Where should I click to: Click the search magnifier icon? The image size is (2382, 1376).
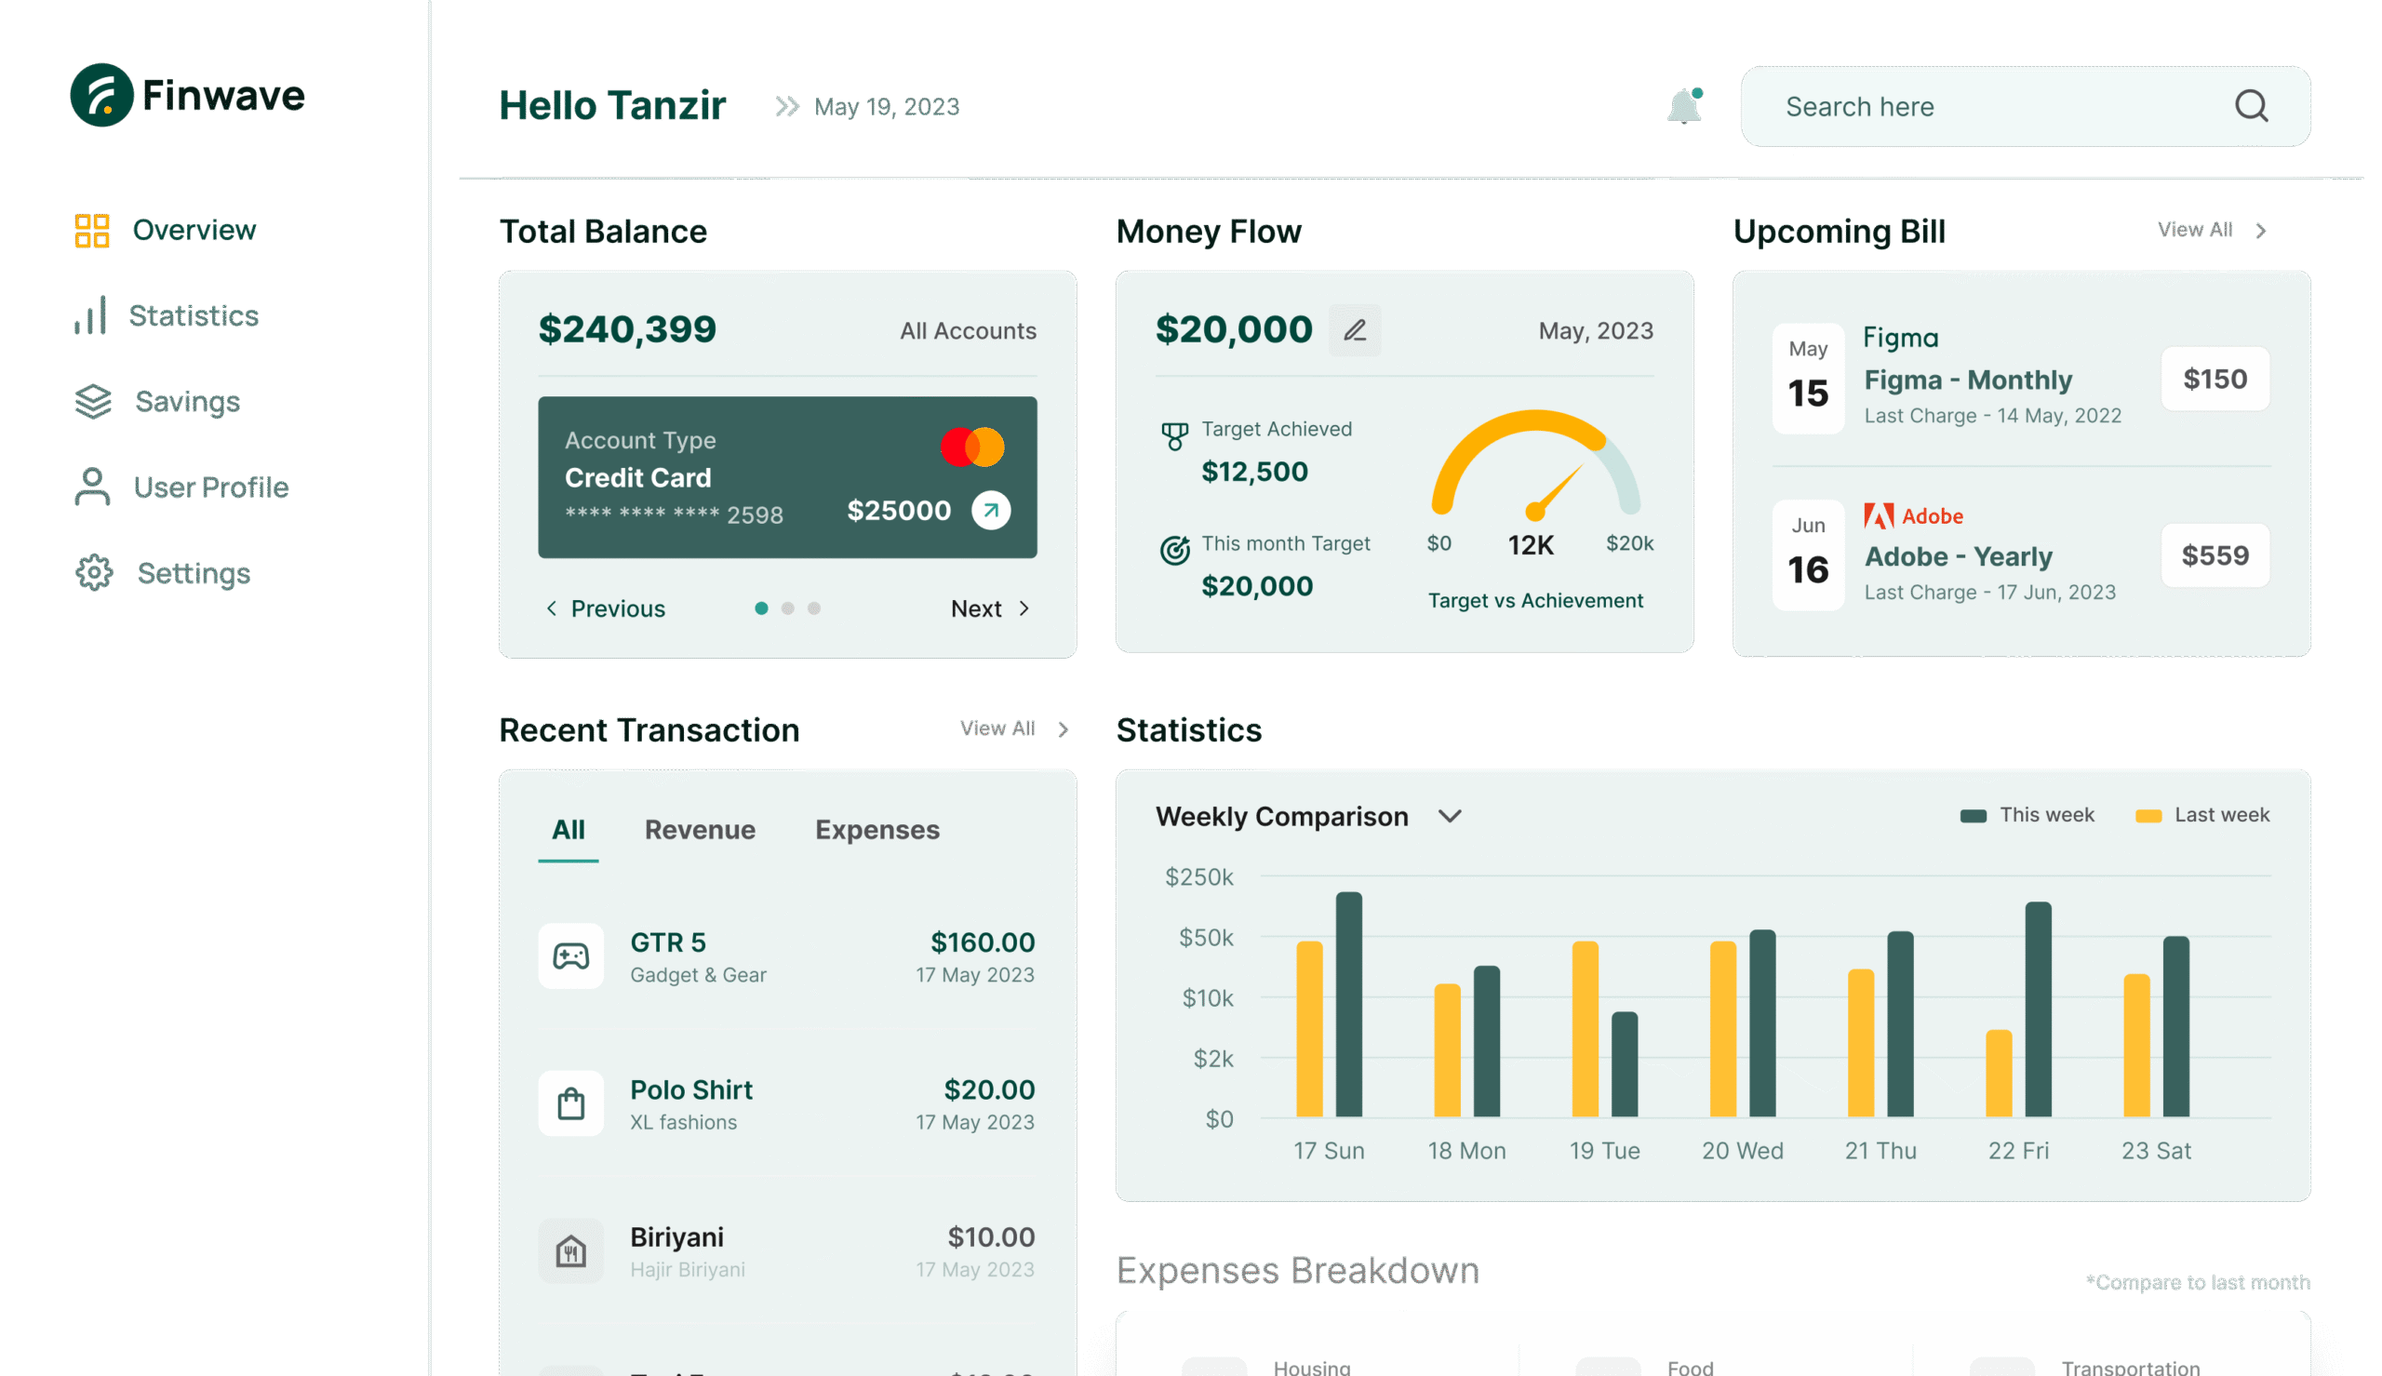(2251, 106)
